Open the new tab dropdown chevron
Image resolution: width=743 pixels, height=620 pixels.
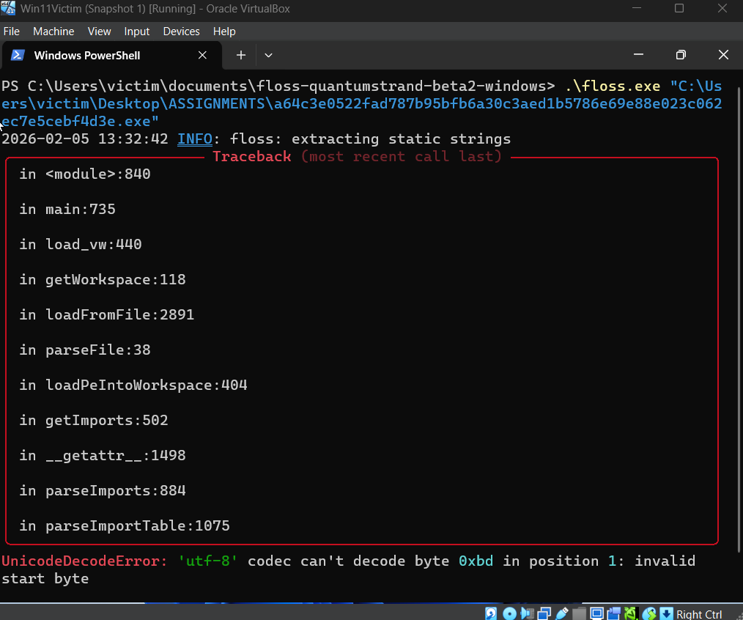tap(268, 55)
